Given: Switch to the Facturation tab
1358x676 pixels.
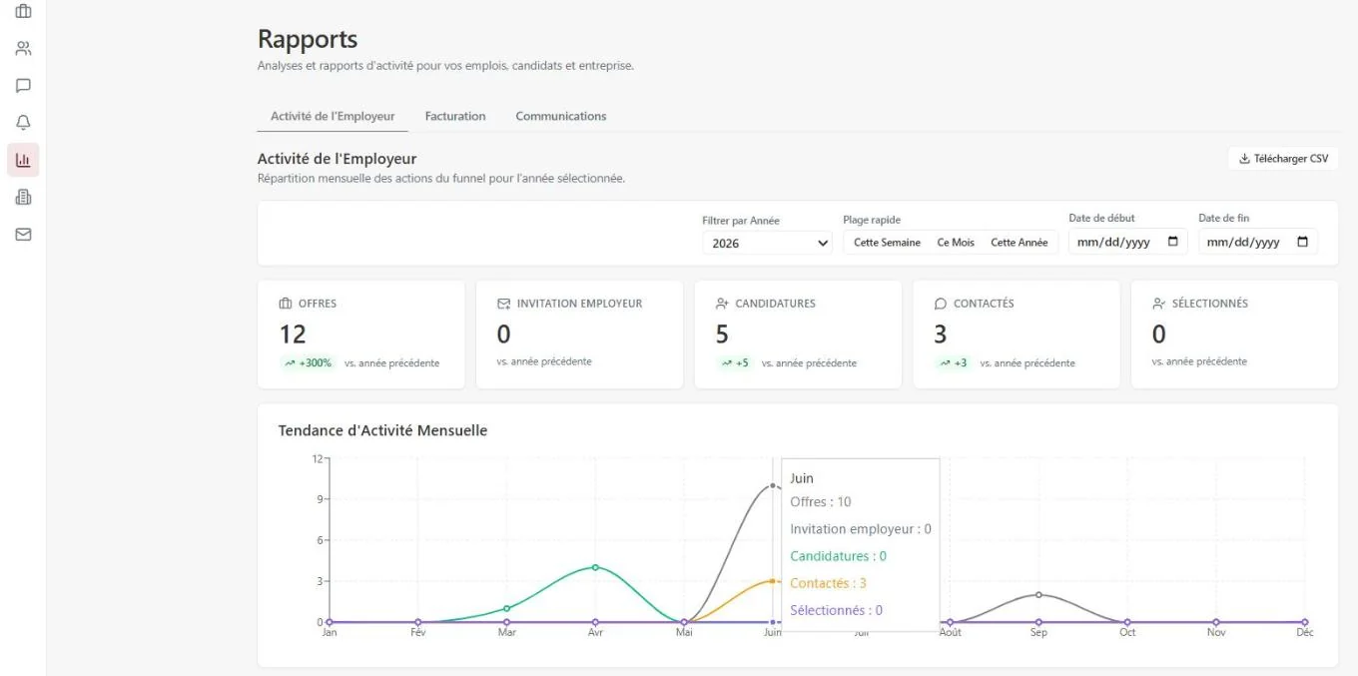Looking at the screenshot, I should 455,116.
